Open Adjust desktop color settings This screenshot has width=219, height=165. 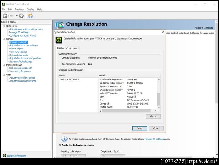pyautogui.click(x=23, y=45)
